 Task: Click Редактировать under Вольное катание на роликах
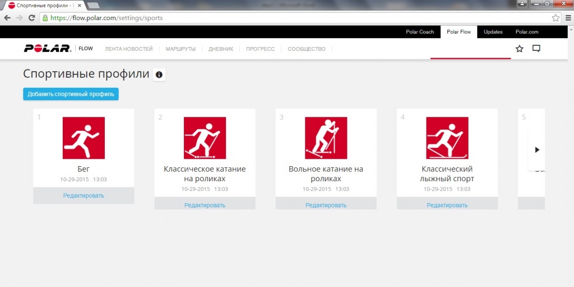[x=326, y=205]
